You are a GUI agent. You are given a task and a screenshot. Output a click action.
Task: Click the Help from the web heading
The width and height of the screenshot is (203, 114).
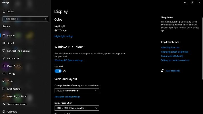pyautogui.click(x=170, y=42)
